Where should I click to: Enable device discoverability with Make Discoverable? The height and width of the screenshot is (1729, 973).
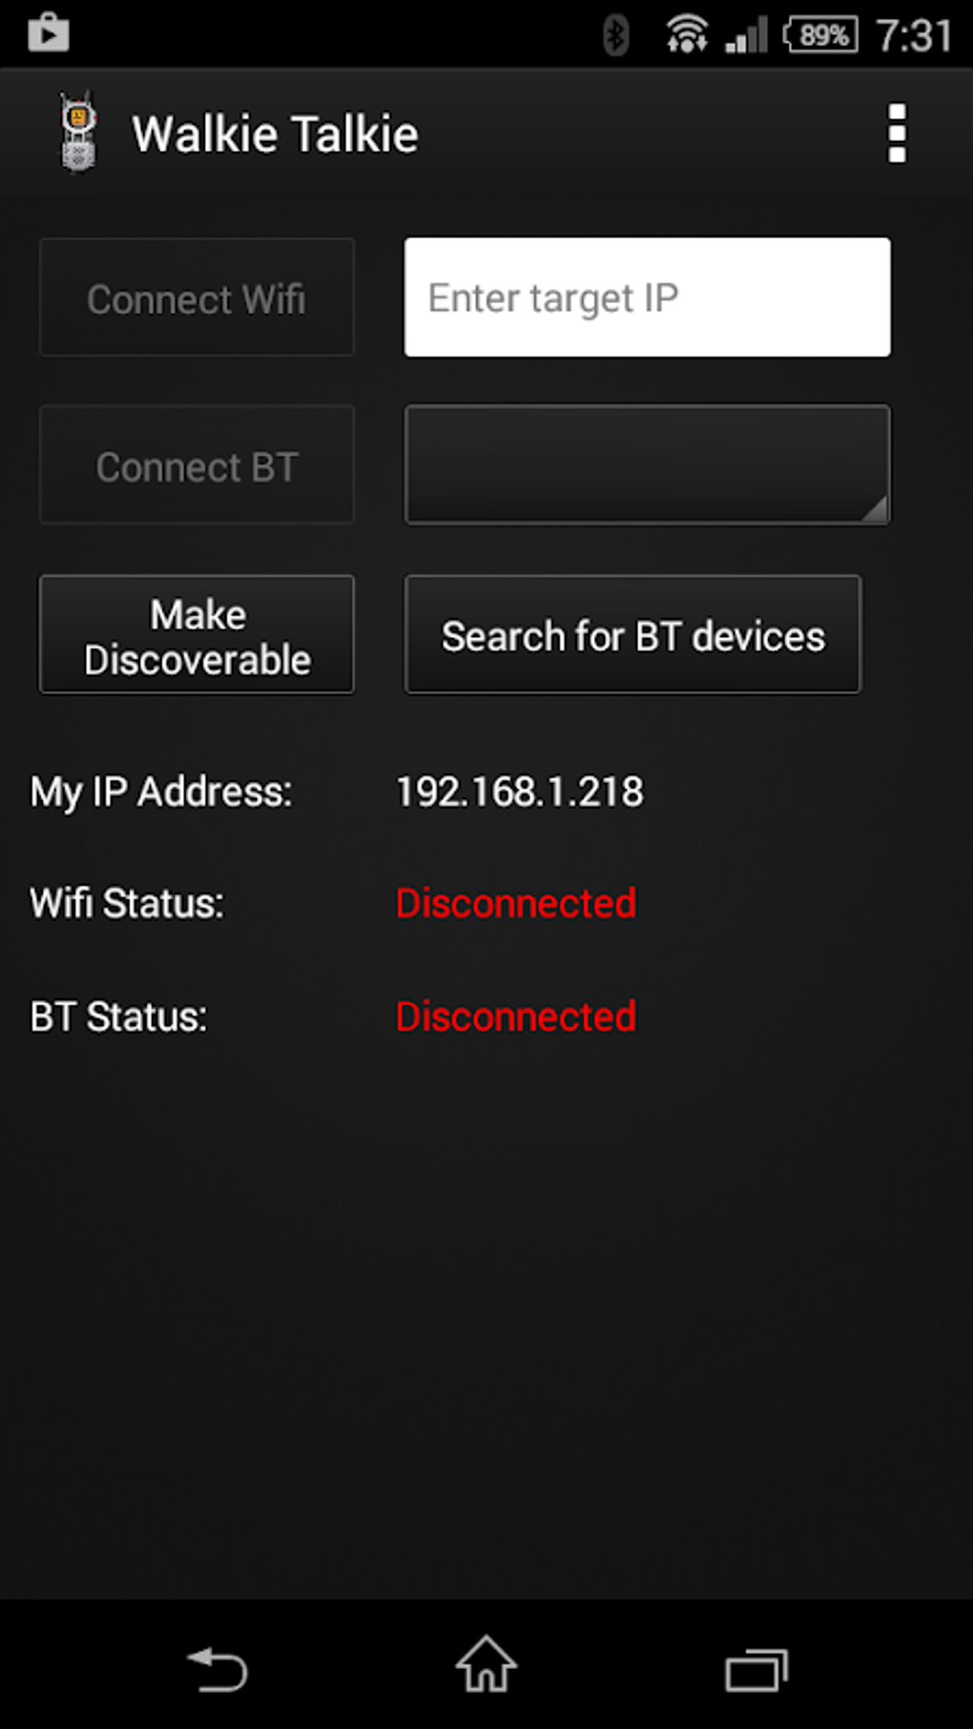point(197,634)
